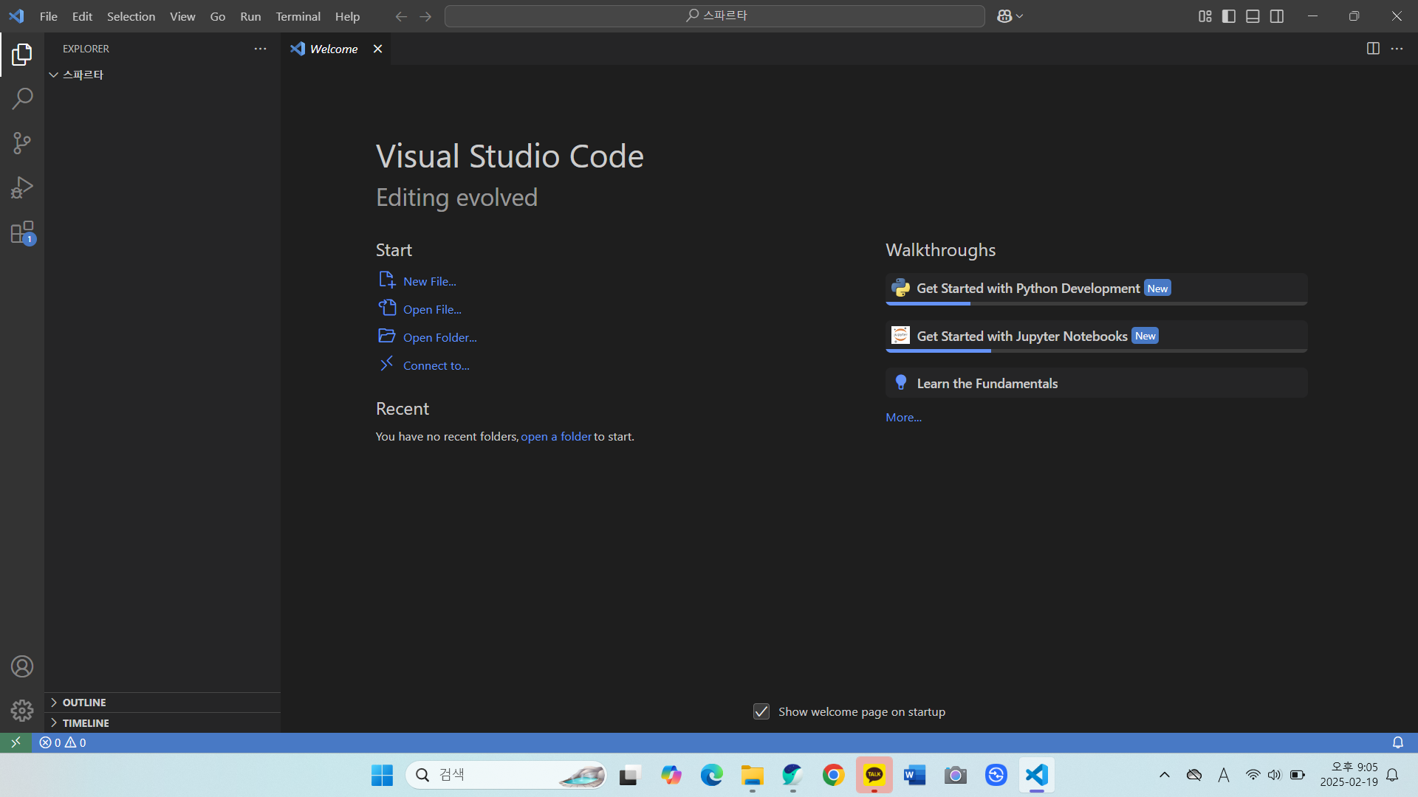Open Learn the Fundamentals walkthrough
1418x797 pixels.
(1096, 383)
